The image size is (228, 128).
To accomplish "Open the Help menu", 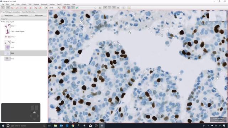I will 74,4.
